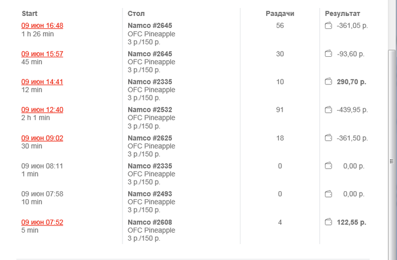The height and width of the screenshot is (260, 397).
Task: Open the 09 июн 14:41 session link
Action: [42, 82]
